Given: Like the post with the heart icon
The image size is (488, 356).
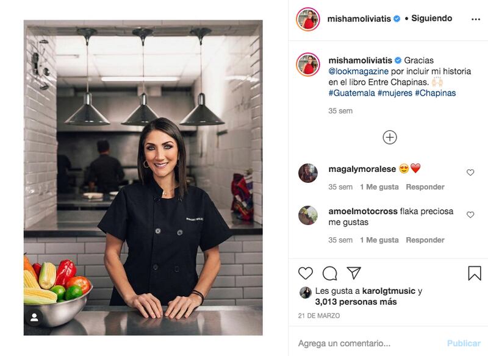Looking at the screenshot, I should tap(306, 273).
